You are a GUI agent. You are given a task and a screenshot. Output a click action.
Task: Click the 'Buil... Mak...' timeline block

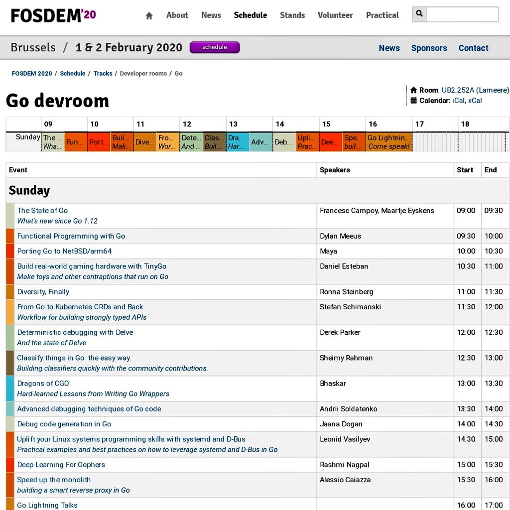coord(122,142)
